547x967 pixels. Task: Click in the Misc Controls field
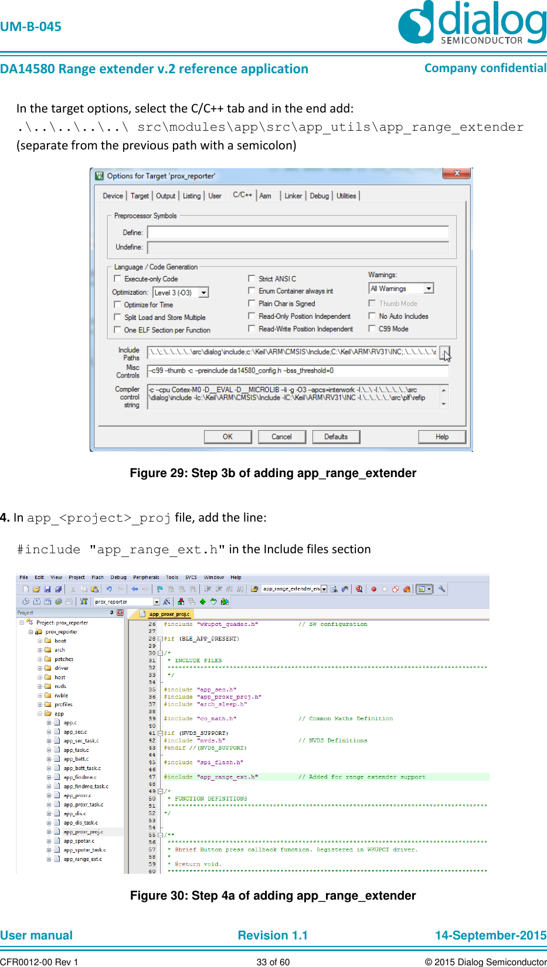pos(298,370)
